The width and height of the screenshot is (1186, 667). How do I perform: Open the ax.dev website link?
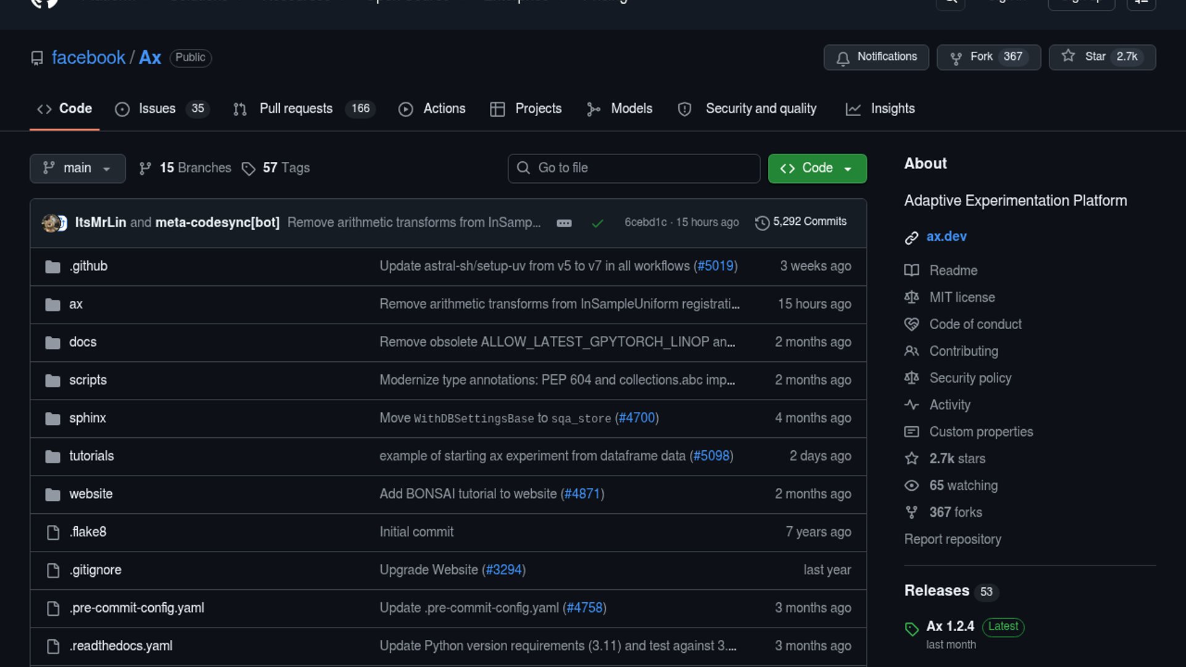[946, 237]
